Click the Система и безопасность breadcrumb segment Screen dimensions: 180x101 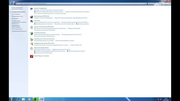pos(39,4)
